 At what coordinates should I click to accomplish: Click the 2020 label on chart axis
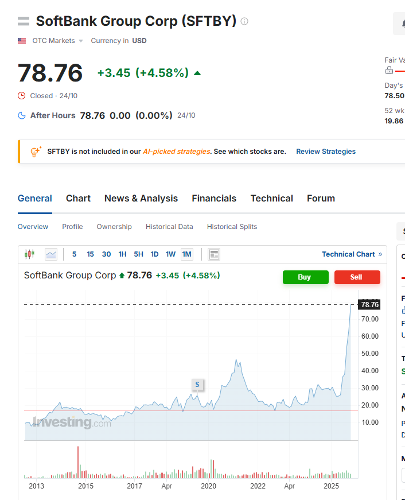tap(208, 486)
